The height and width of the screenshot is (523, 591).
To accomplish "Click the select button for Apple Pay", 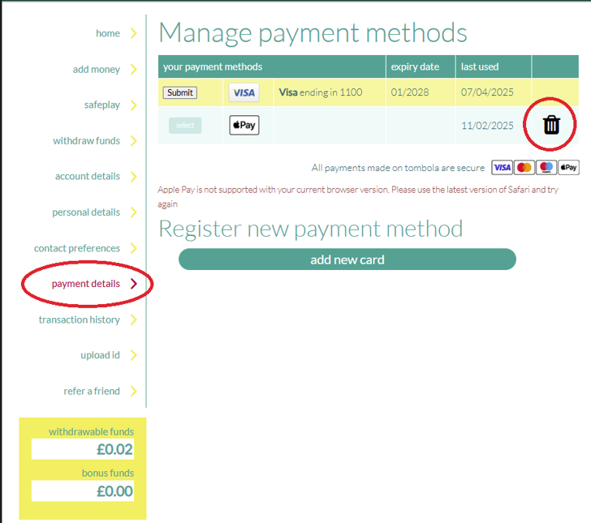I will point(185,126).
